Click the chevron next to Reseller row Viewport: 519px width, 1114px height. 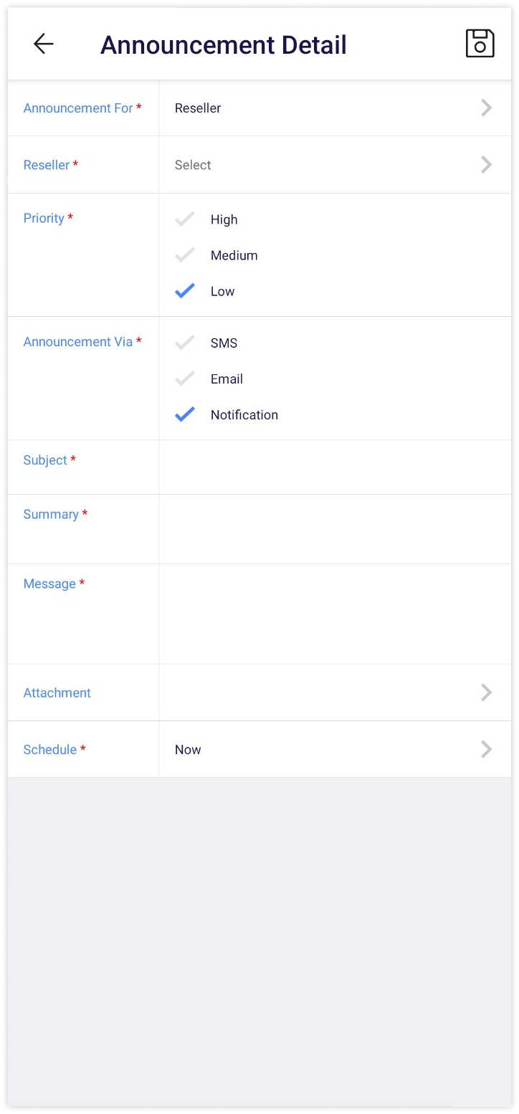click(x=487, y=164)
